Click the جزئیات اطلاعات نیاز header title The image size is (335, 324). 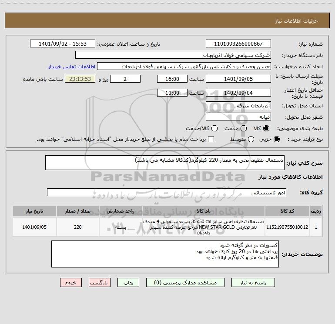point(296,21)
